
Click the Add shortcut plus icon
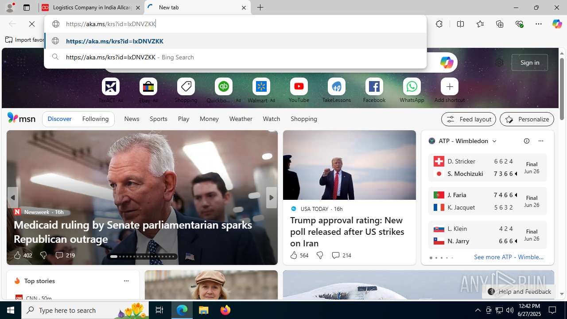click(x=450, y=86)
